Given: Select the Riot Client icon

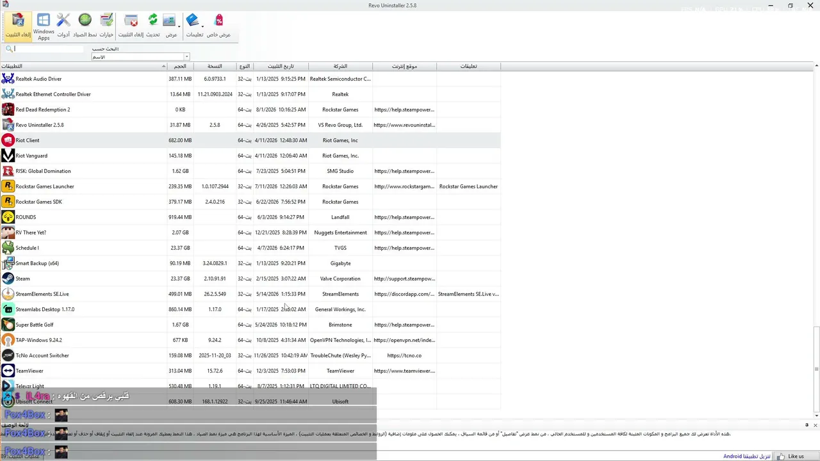Looking at the screenshot, I should click(8, 140).
